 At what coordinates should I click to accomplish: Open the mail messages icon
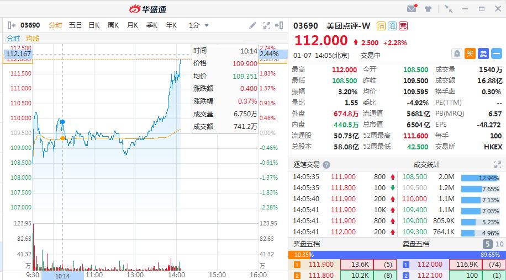412,9
